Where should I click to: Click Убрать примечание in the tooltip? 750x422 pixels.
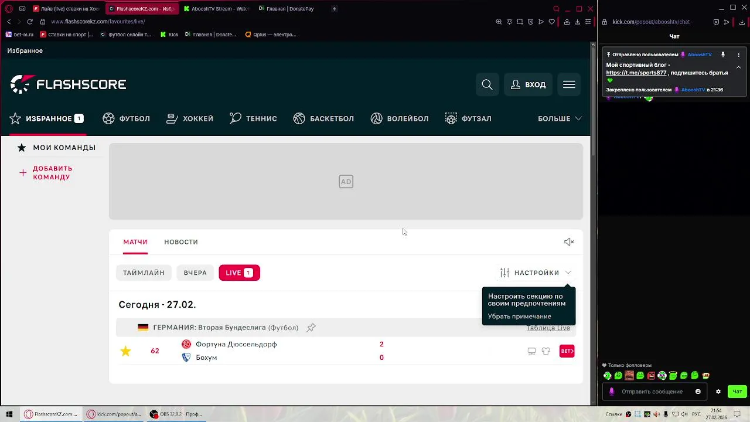click(519, 316)
